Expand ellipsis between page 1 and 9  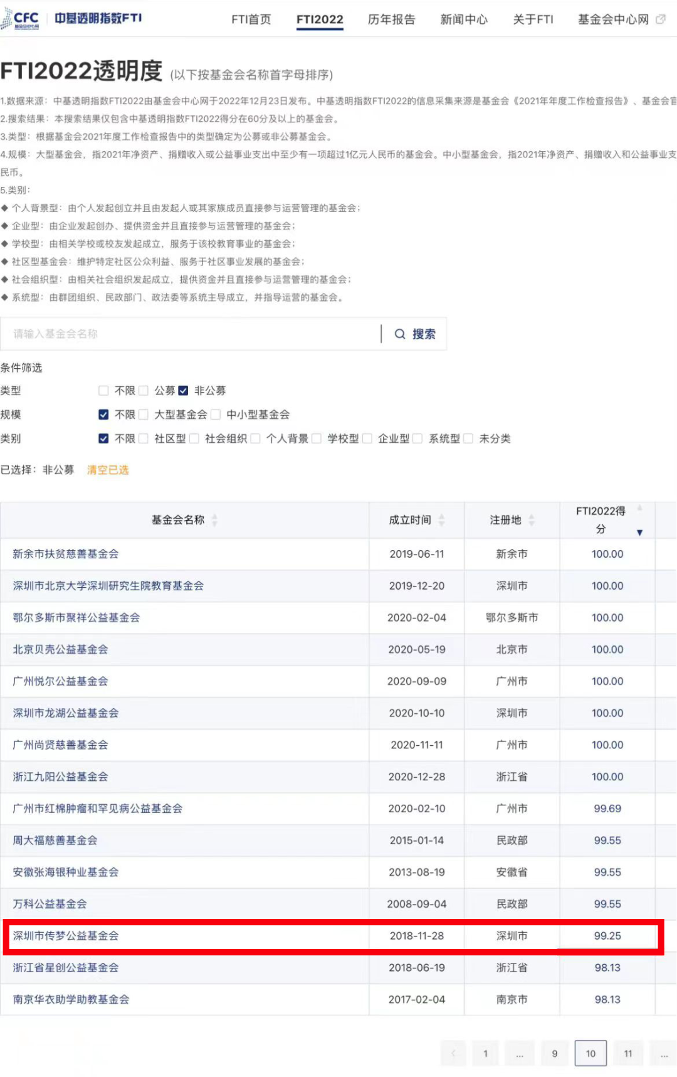519,1054
